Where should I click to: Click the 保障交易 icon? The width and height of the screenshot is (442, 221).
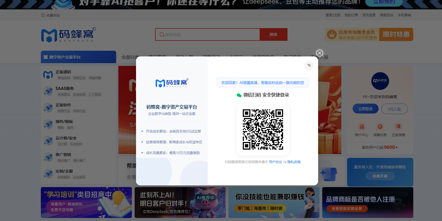[x=380, y=126]
